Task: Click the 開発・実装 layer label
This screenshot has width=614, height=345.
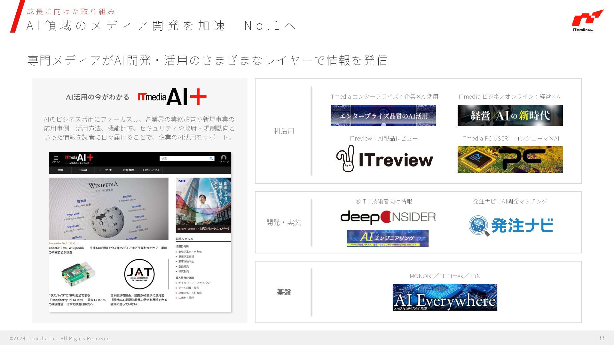Action: [284, 222]
